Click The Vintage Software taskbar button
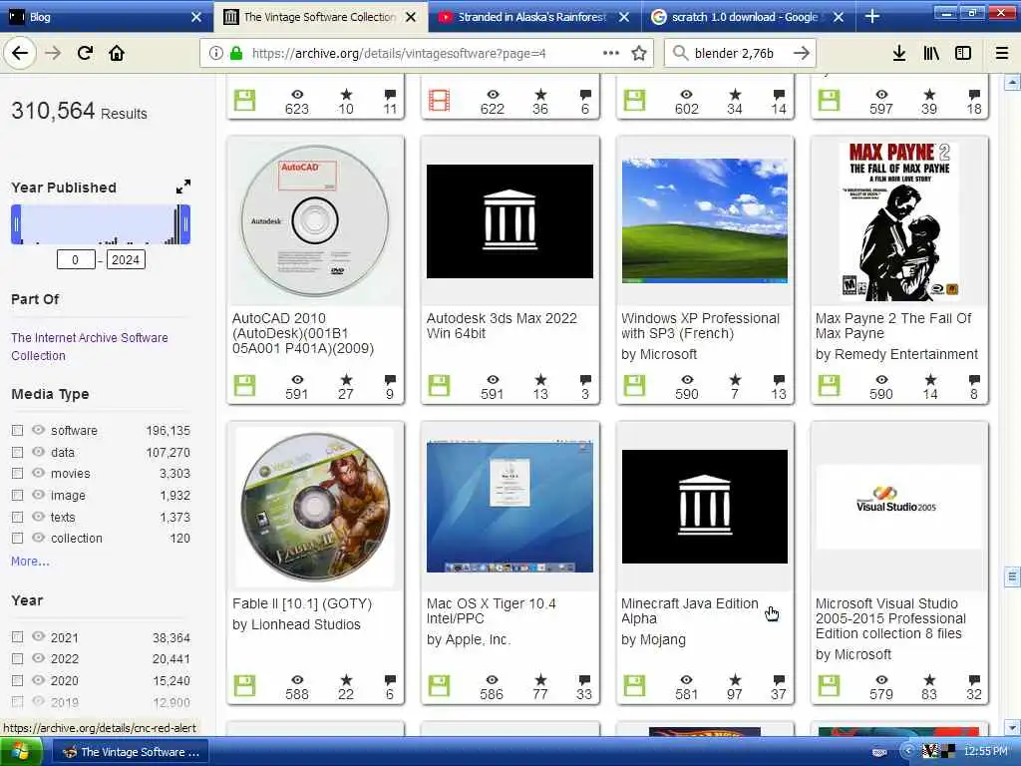This screenshot has width=1021, height=766. pos(131,752)
